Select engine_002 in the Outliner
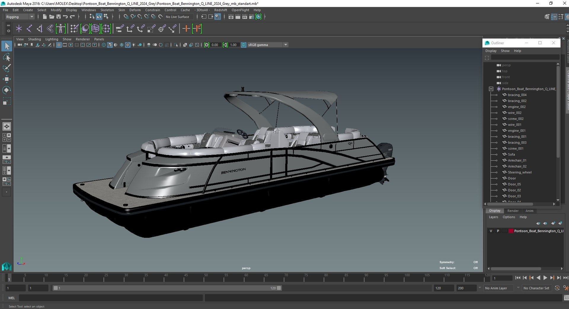 [x=517, y=107]
